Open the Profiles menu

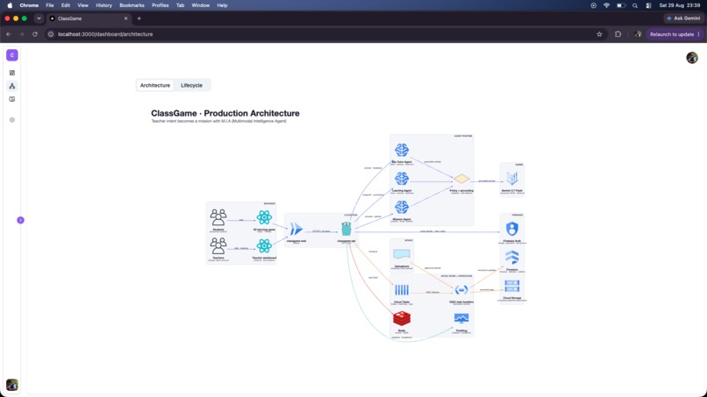coord(160,5)
